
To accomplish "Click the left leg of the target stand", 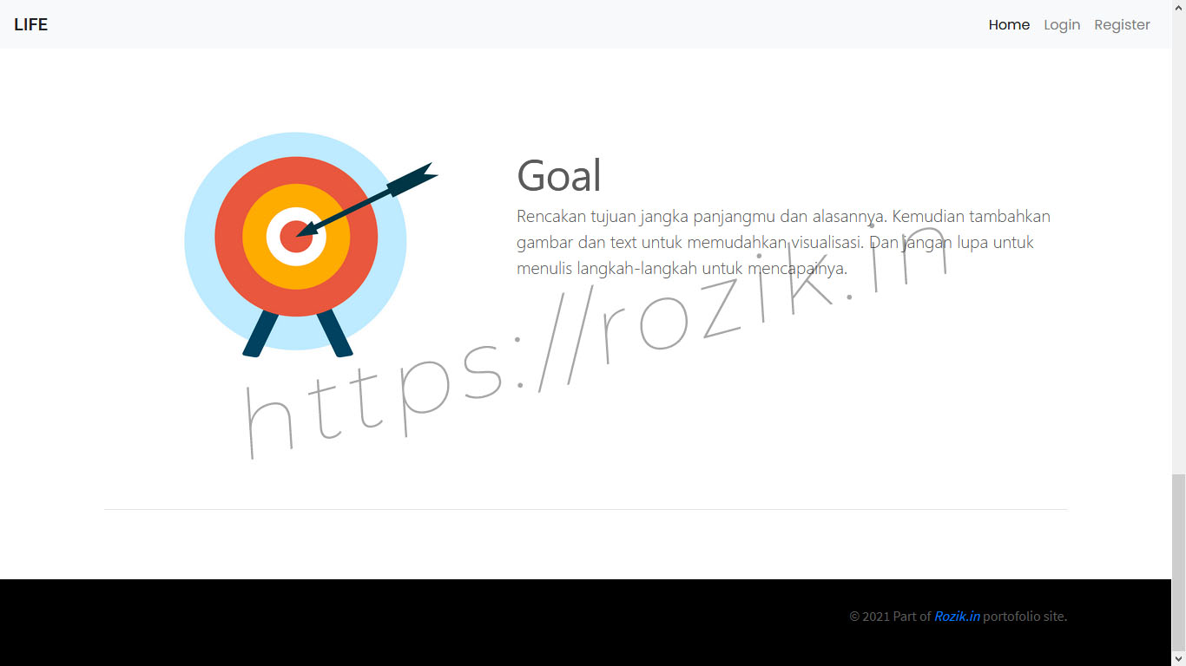I will [x=260, y=335].
